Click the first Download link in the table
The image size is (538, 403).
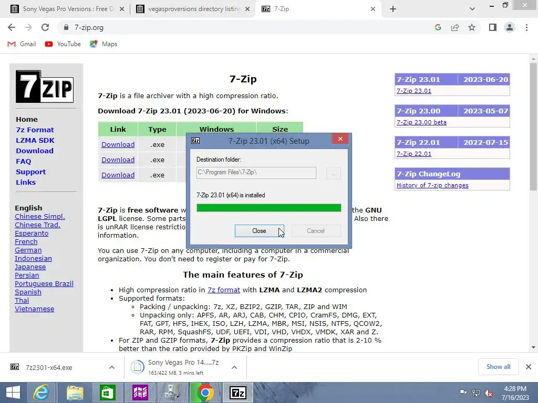click(118, 145)
